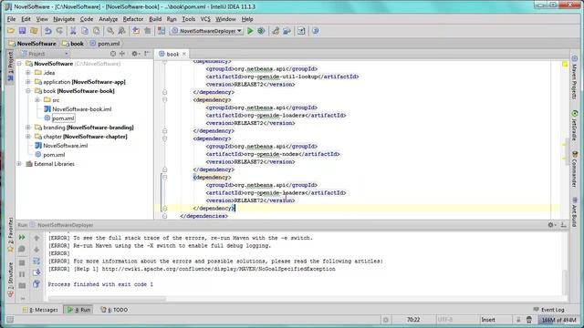Image resolution: width=584 pixels, height=328 pixels.
Task: Close the book editor tab
Action: [184, 55]
